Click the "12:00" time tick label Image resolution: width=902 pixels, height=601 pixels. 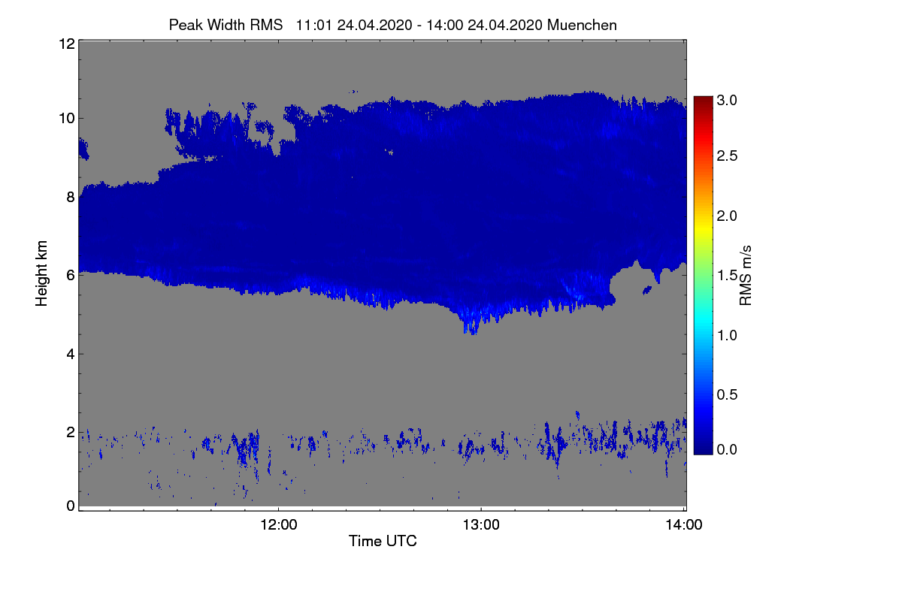pos(278,524)
